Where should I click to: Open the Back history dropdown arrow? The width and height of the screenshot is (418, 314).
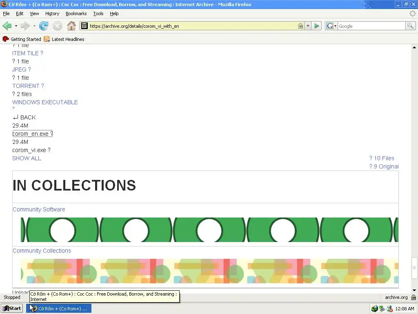16,26
